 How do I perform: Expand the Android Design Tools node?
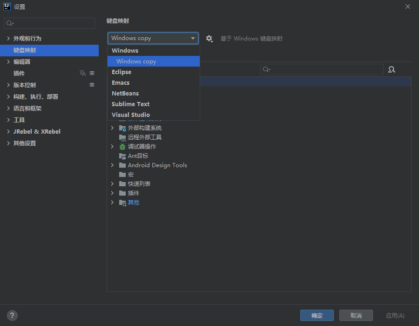(x=112, y=165)
